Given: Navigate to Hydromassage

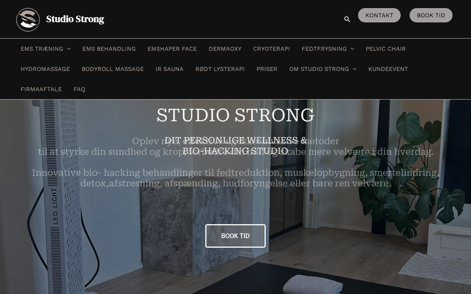Looking at the screenshot, I should 45,69.
